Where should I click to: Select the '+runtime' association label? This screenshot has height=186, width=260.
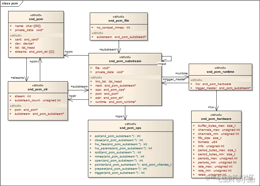point(181,73)
